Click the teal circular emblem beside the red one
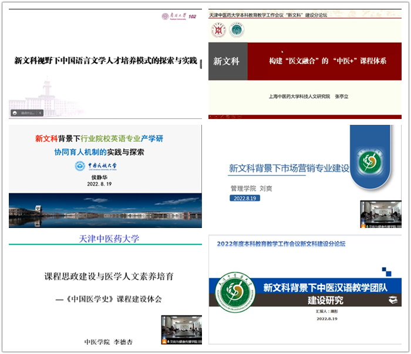Screen dimensions: 411x354 pos(237,30)
